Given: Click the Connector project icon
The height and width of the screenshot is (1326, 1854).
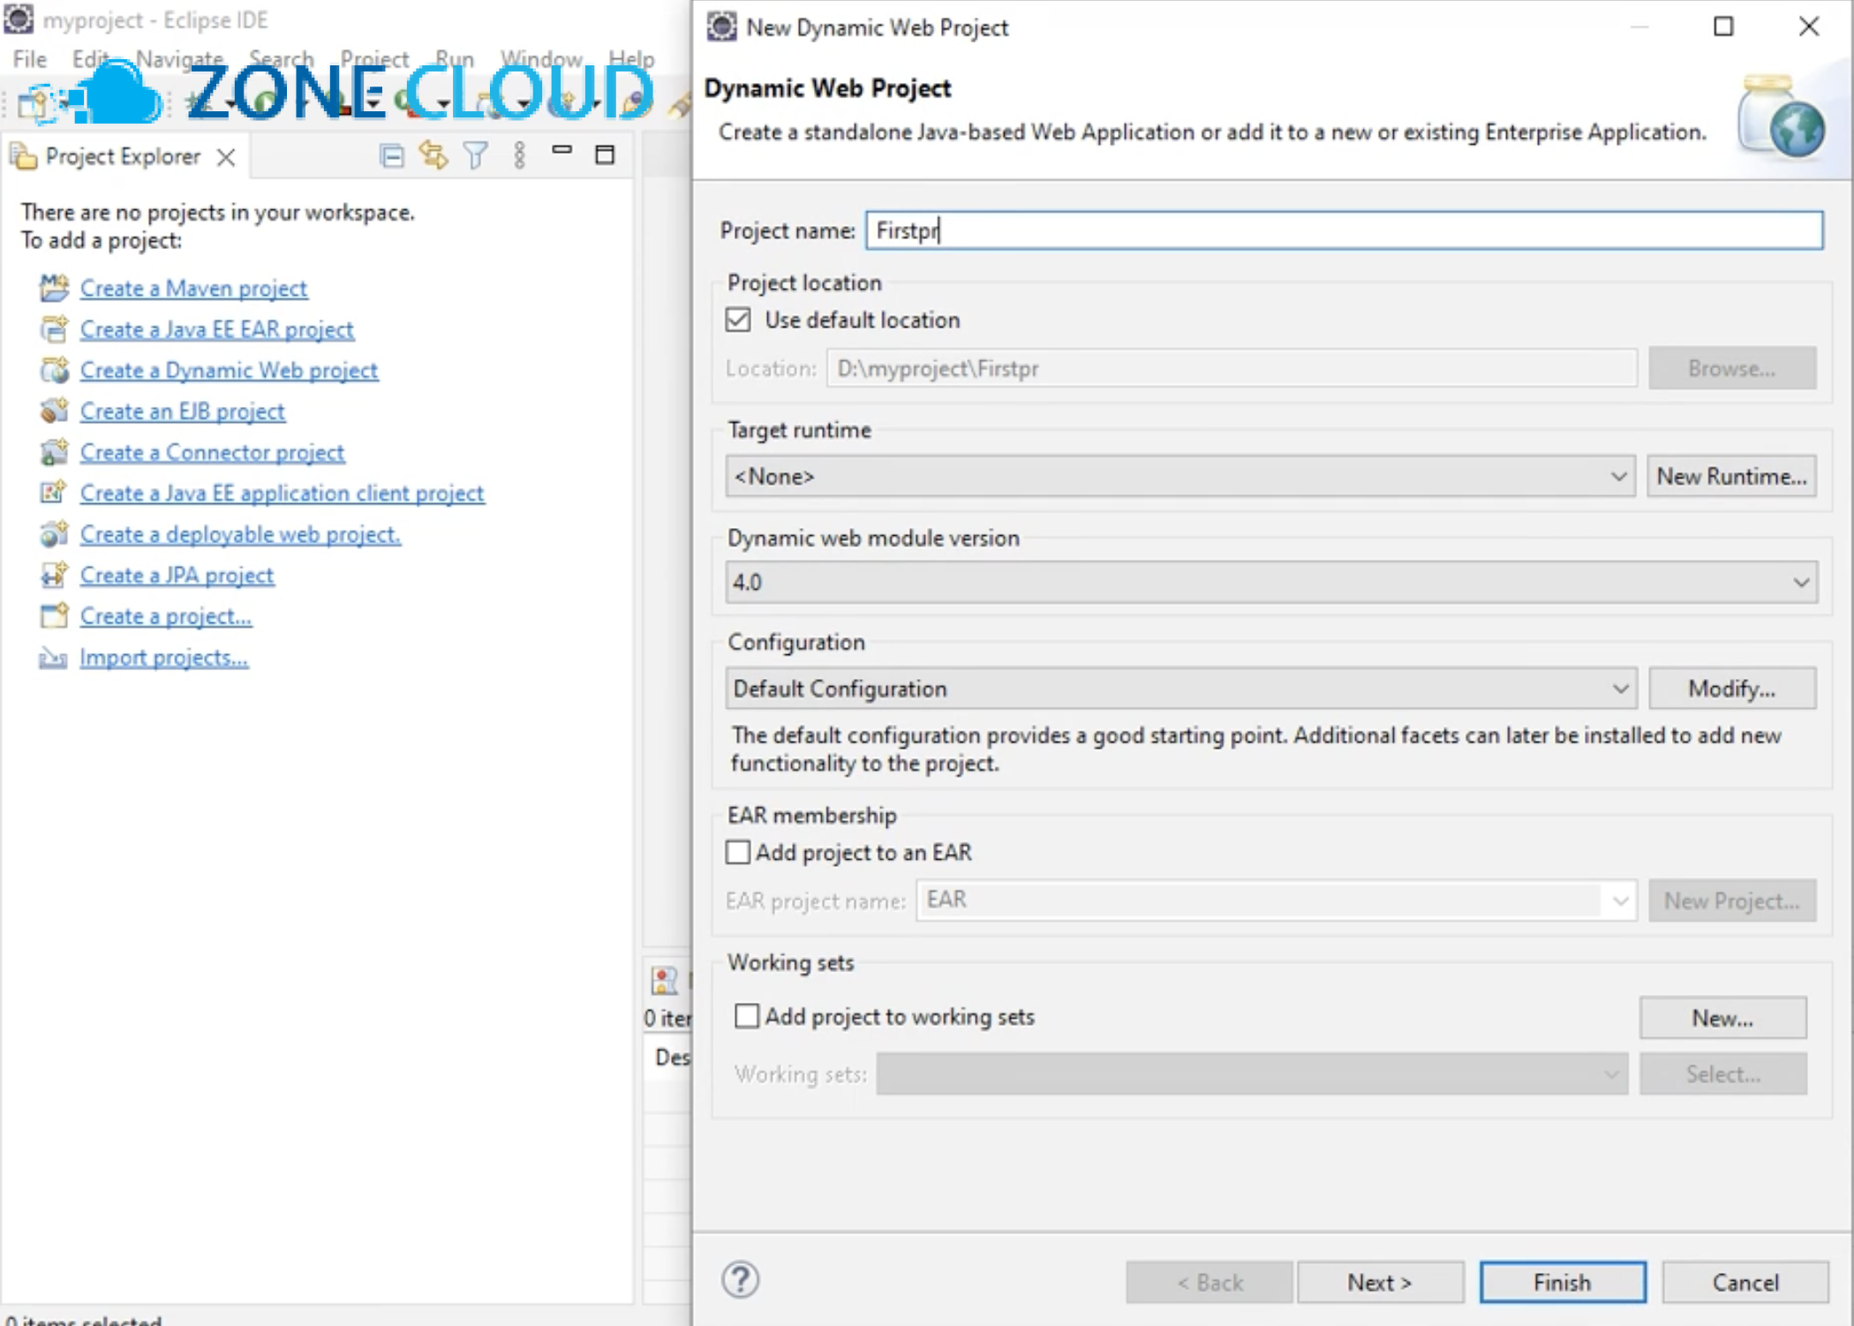Looking at the screenshot, I should pyautogui.click(x=54, y=452).
